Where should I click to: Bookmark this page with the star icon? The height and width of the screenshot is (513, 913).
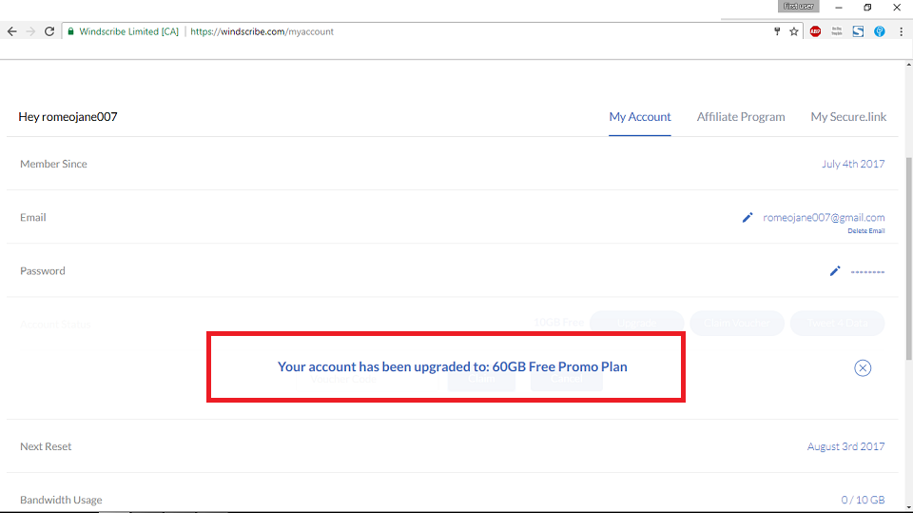(x=793, y=31)
